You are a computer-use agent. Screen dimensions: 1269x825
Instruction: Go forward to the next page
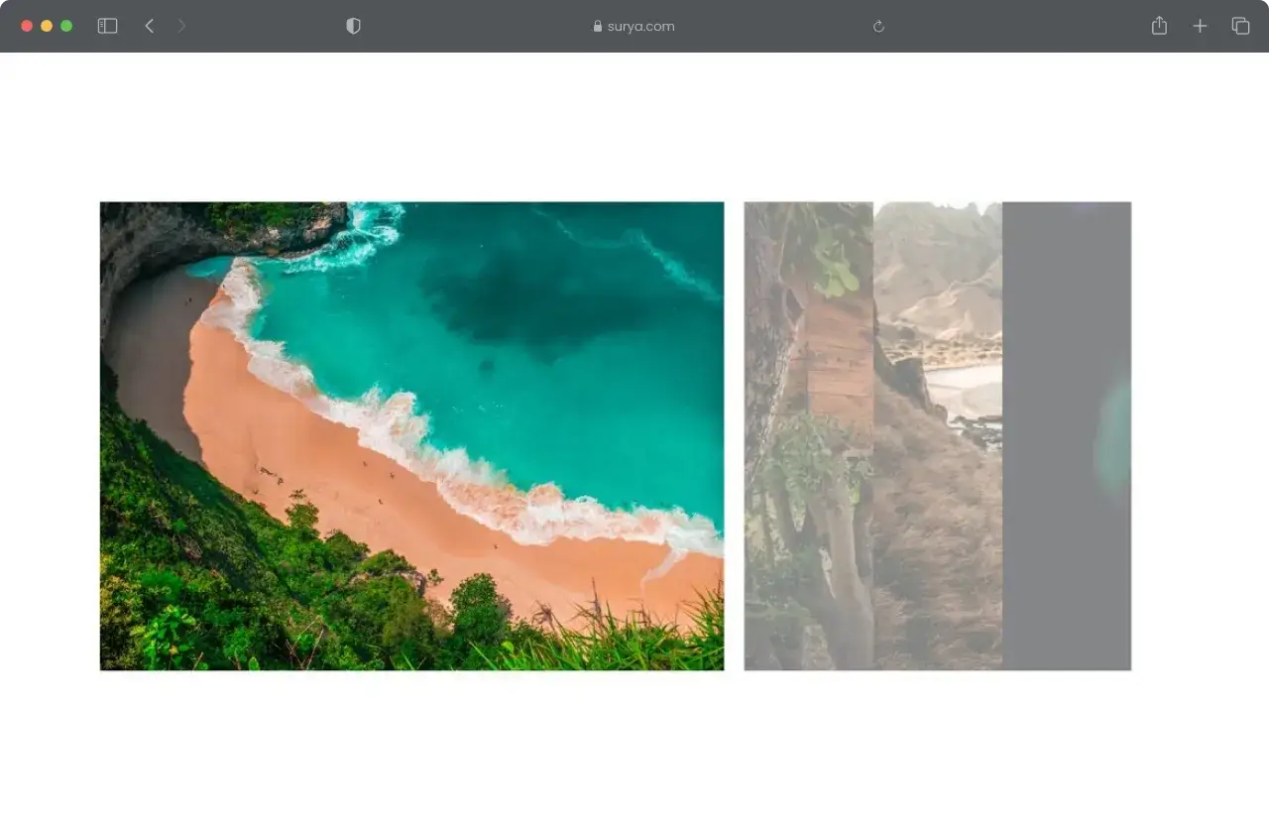pyautogui.click(x=181, y=26)
